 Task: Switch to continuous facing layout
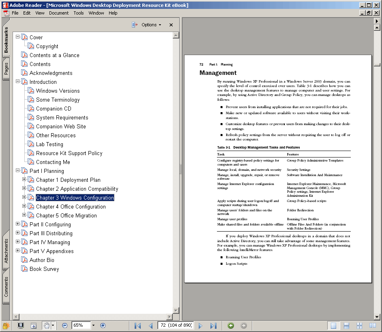pyautogui.click(x=359, y=326)
